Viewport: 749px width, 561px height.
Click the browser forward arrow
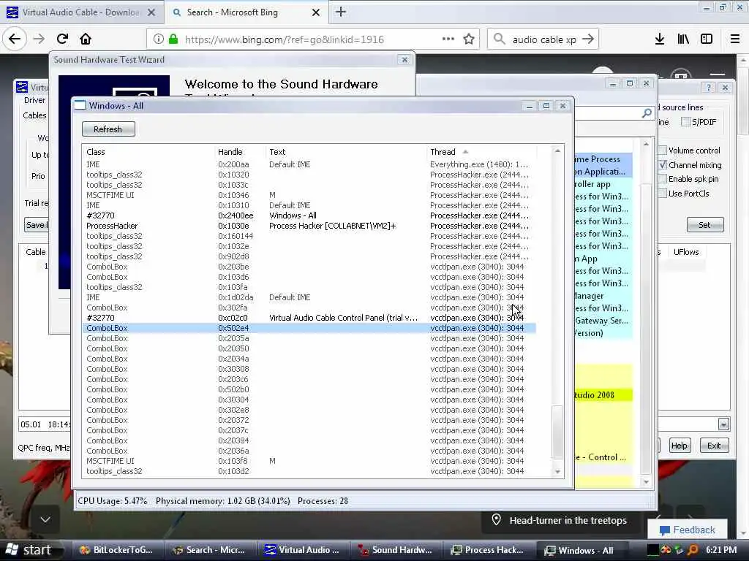click(x=39, y=39)
